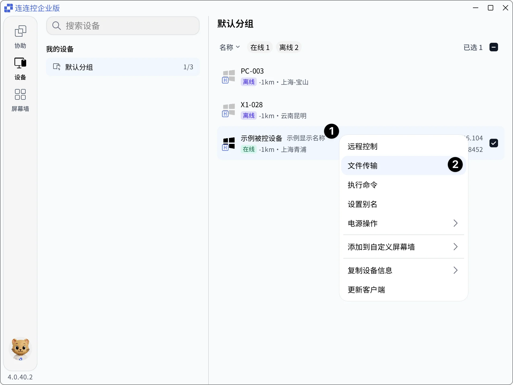Click the 我的设备 section heading
Viewport: 513px width, 385px height.
click(x=60, y=49)
